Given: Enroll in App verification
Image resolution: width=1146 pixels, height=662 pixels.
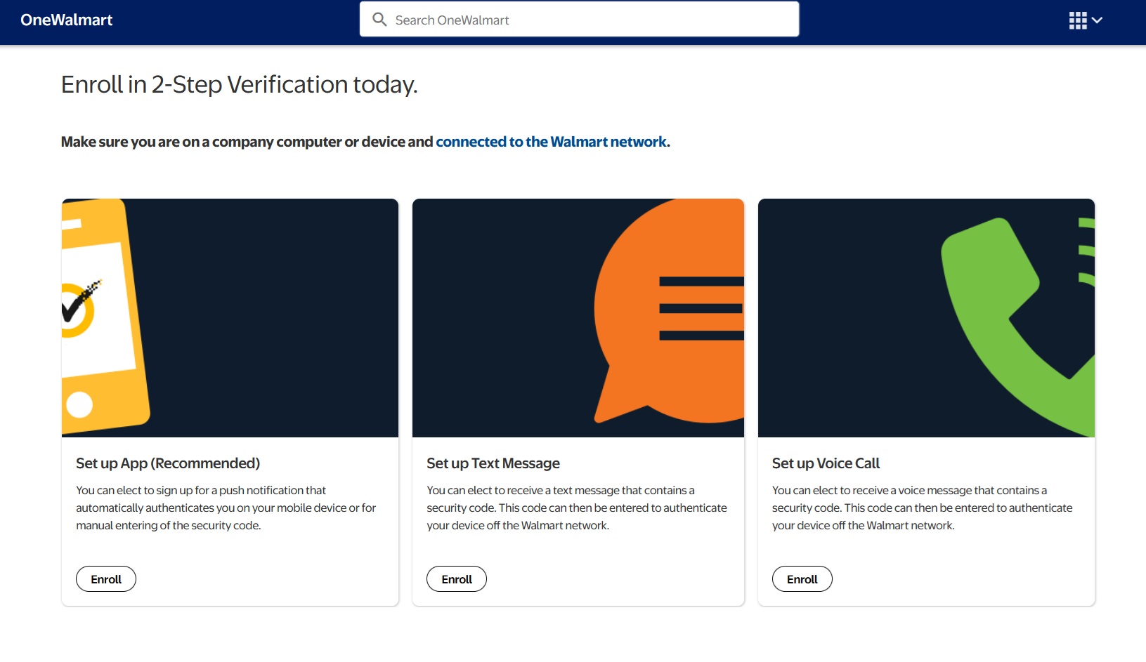Looking at the screenshot, I should point(105,578).
